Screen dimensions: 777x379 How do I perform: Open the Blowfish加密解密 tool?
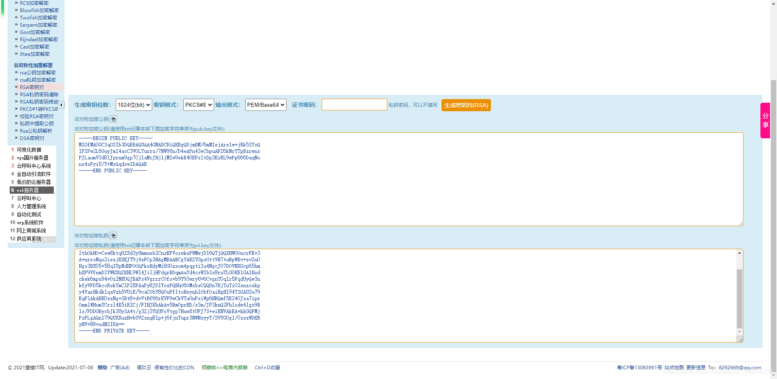39,10
